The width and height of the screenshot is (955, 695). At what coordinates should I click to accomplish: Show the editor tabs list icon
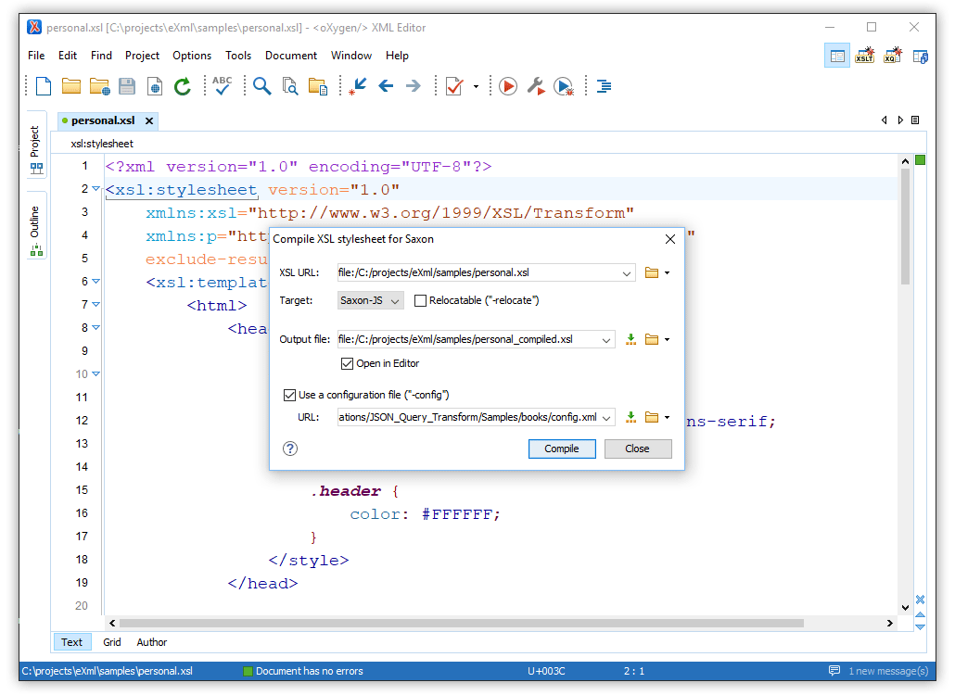point(915,120)
